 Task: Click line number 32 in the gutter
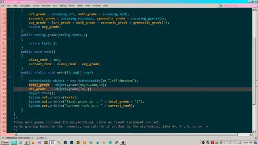tap(4, 89)
